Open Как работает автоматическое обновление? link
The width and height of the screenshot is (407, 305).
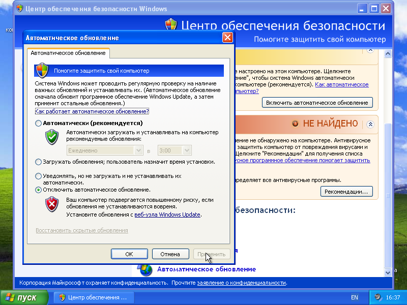click(x=92, y=111)
